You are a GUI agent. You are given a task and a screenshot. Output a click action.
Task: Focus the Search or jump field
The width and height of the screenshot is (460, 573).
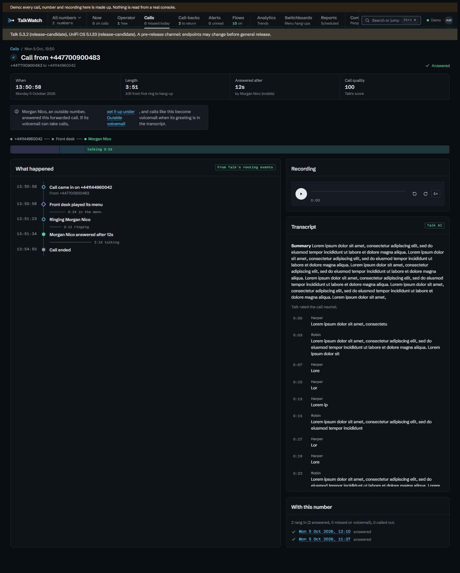click(x=391, y=20)
